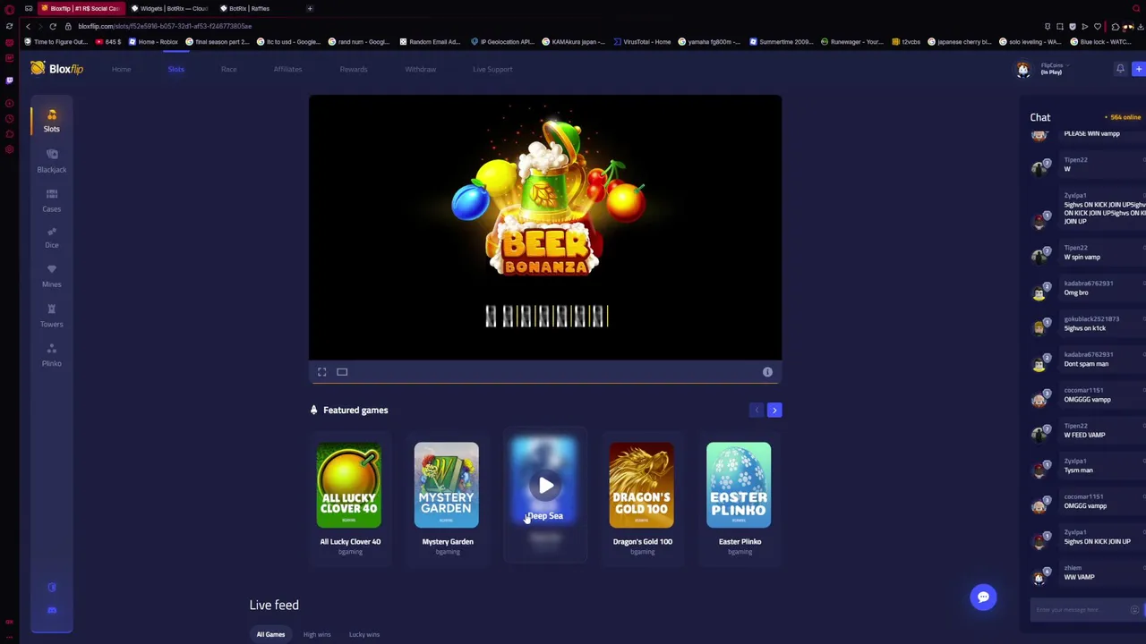Open Blackjack in the left sidebar
The image size is (1146, 644).
pyautogui.click(x=51, y=161)
